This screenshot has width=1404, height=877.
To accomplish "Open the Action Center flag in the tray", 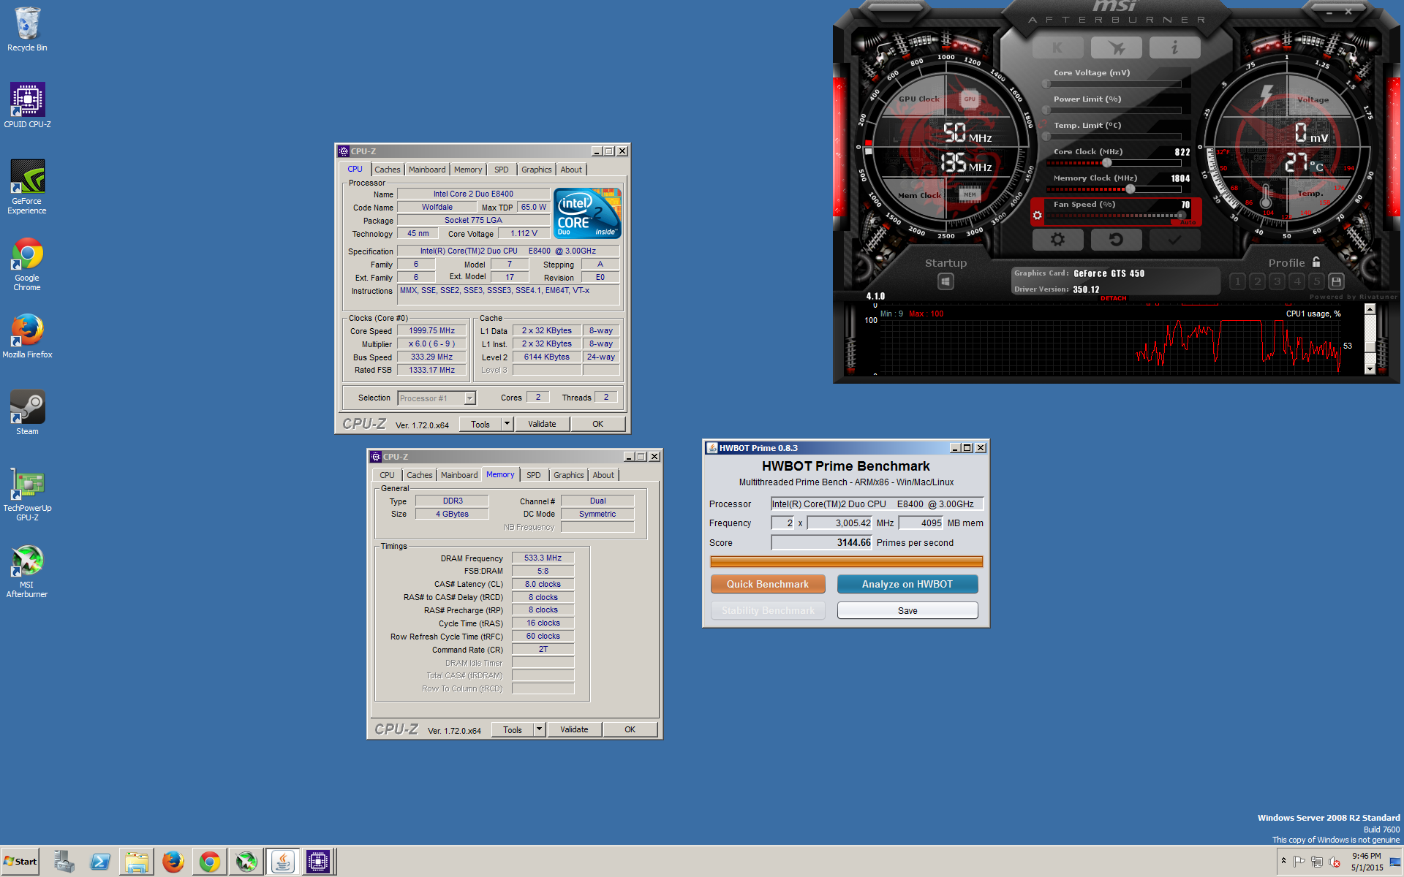I will point(1299,862).
